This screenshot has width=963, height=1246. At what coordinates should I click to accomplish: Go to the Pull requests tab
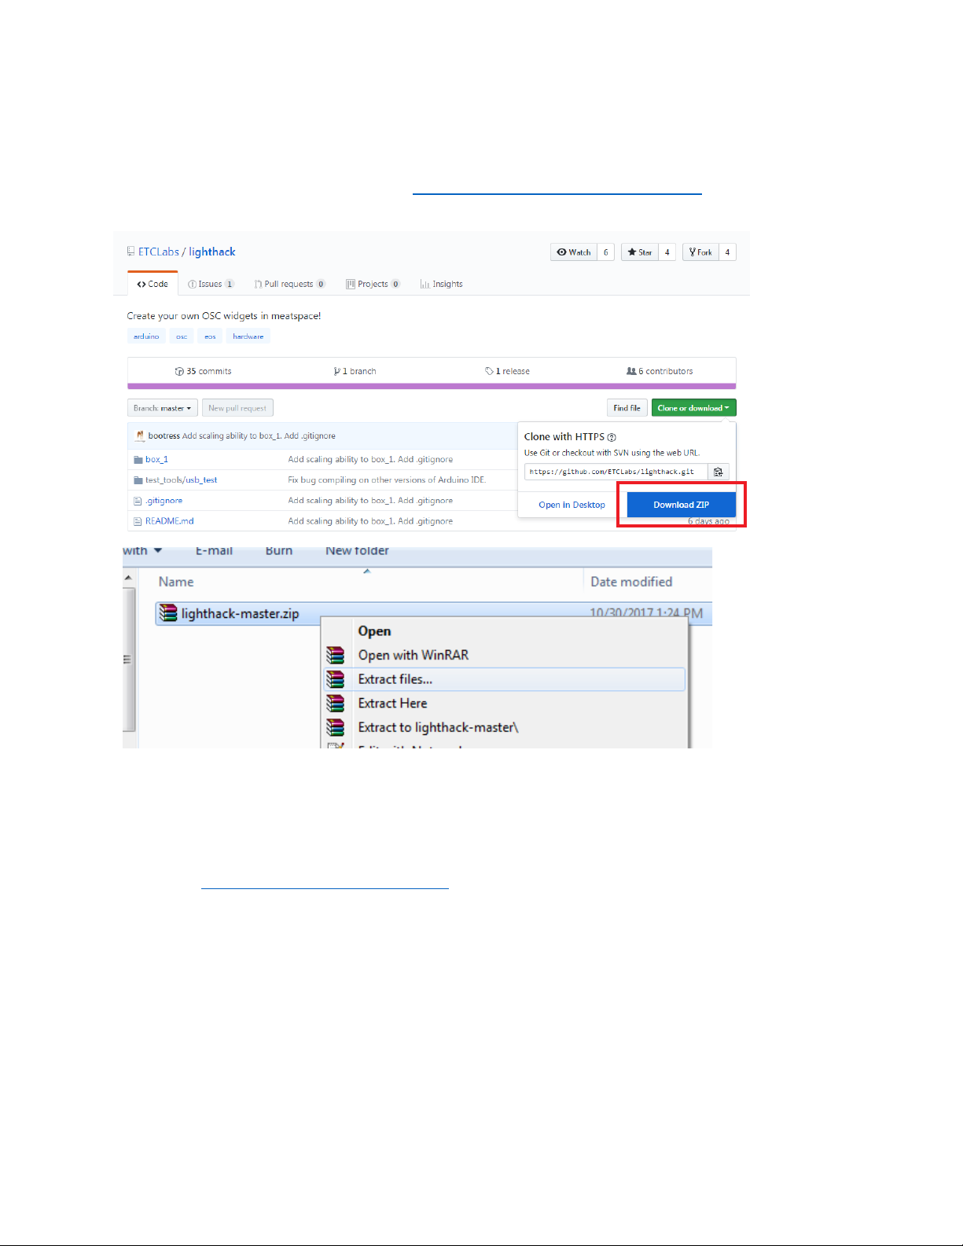[x=289, y=285]
